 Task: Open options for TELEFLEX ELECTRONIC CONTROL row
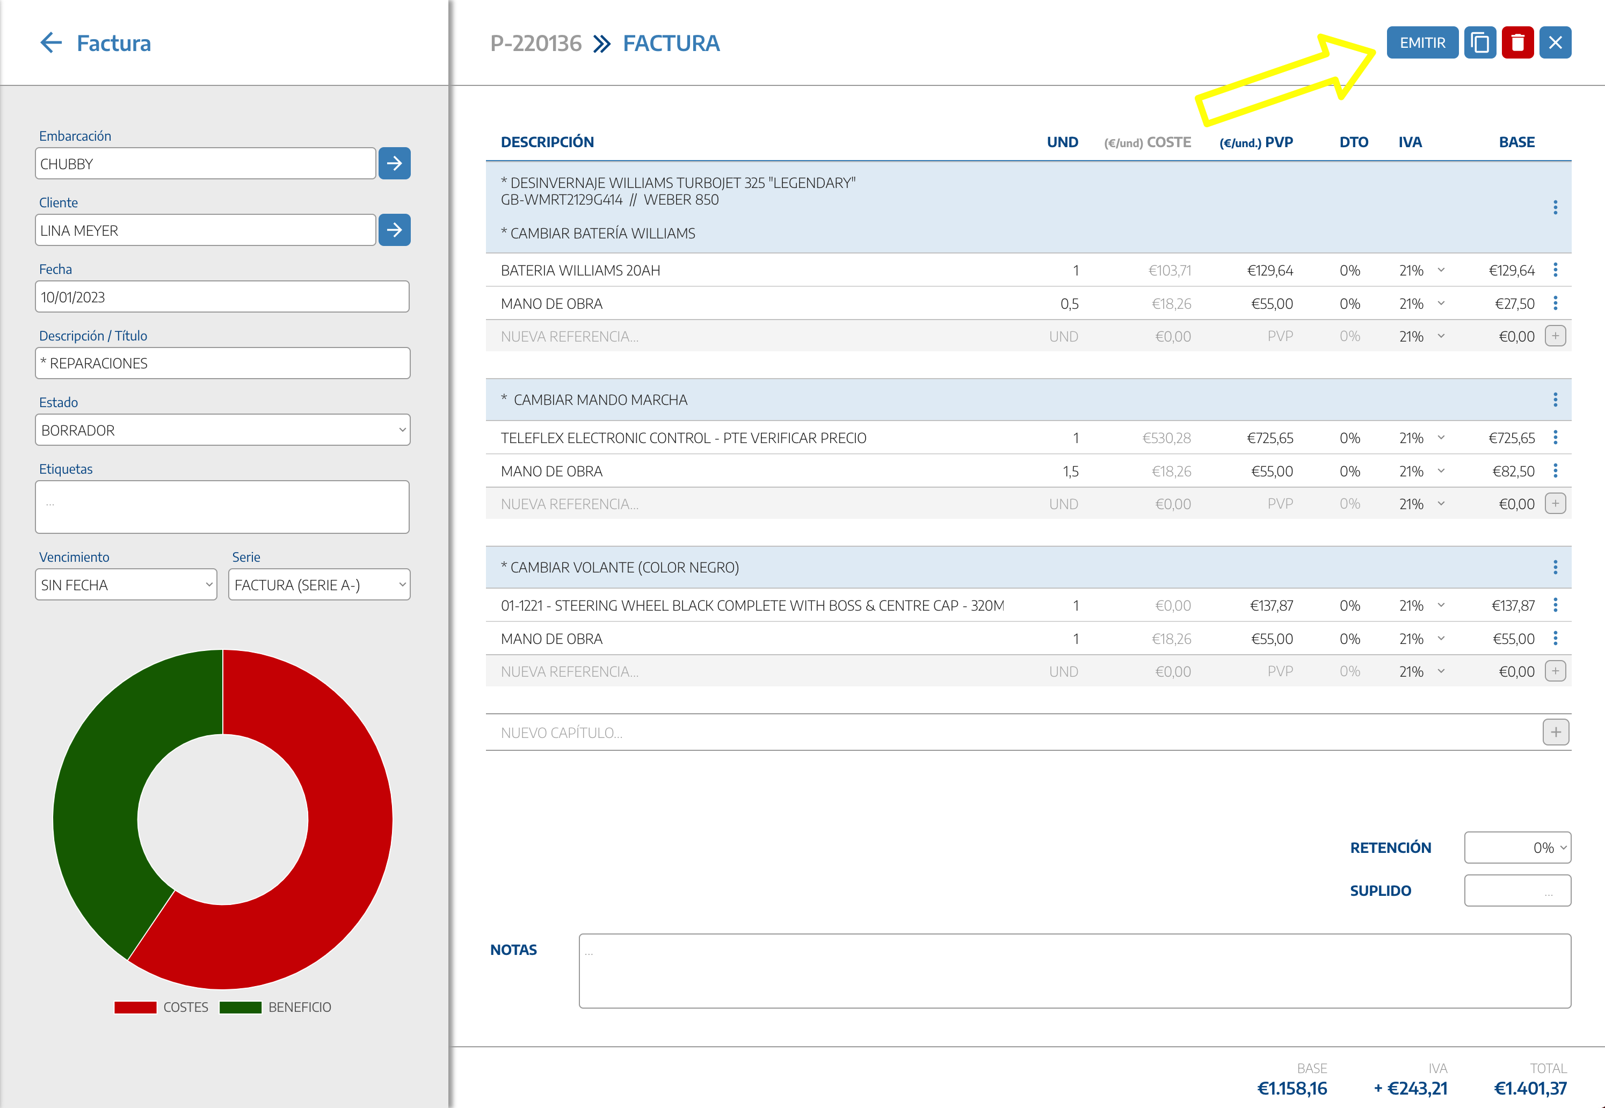pyautogui.click(x=1555, y=437)
